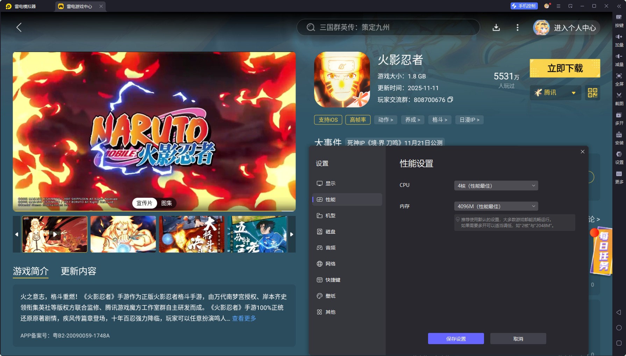Expand the CPU cores dropdown
This screenshot has height=356, width=626.
click(x=496, y=186)
